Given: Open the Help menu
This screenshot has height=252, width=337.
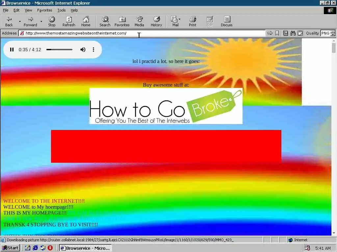Looking at the screenshot, I should tap(74, 10).
